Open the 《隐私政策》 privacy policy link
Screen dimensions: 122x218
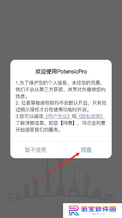(90, 116)
